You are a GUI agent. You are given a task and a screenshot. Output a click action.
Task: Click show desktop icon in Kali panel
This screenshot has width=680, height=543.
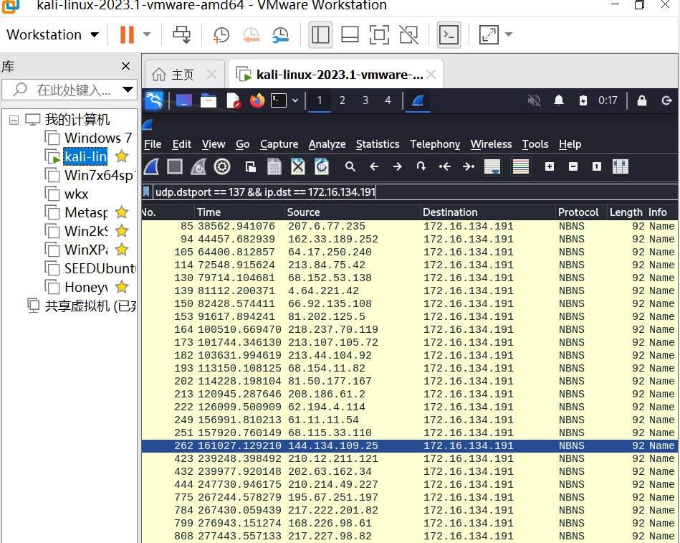[184, 100]
